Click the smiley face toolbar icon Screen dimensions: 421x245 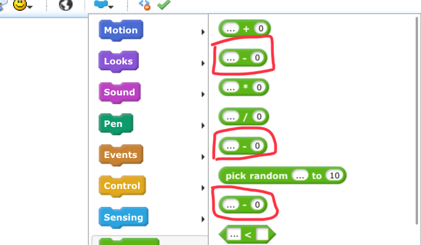click(x=20, y=4)
